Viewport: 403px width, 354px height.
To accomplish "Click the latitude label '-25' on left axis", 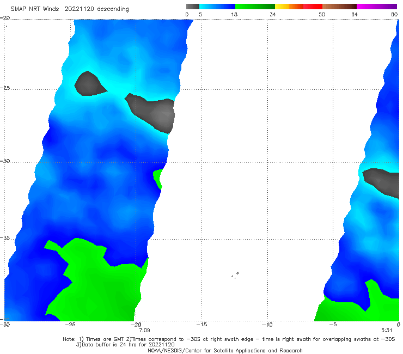I will pos(5,88).
